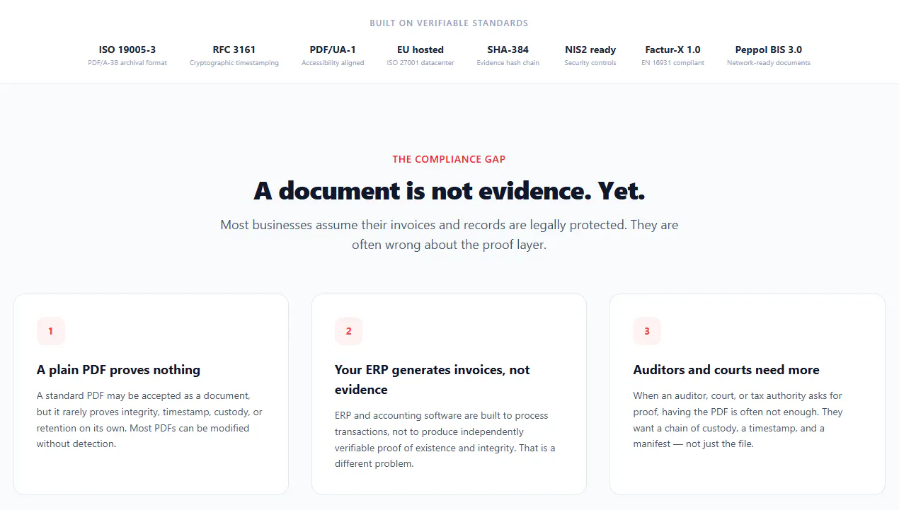
Task: Click the 'ERP and accounting software' paragraph
Action: click(x=445, y=440)
